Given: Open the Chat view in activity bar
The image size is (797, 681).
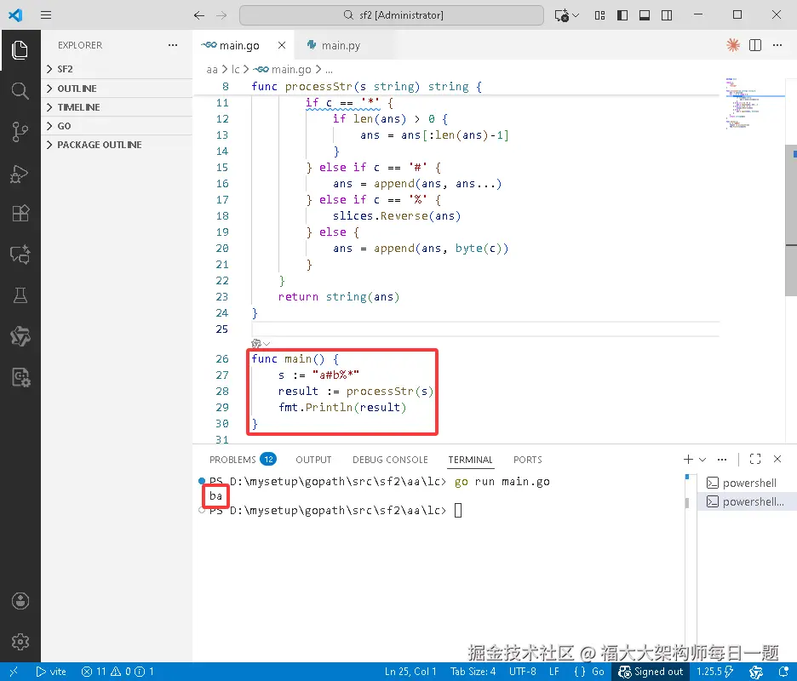Looking at the screenshot, I should tap(20, 255).
